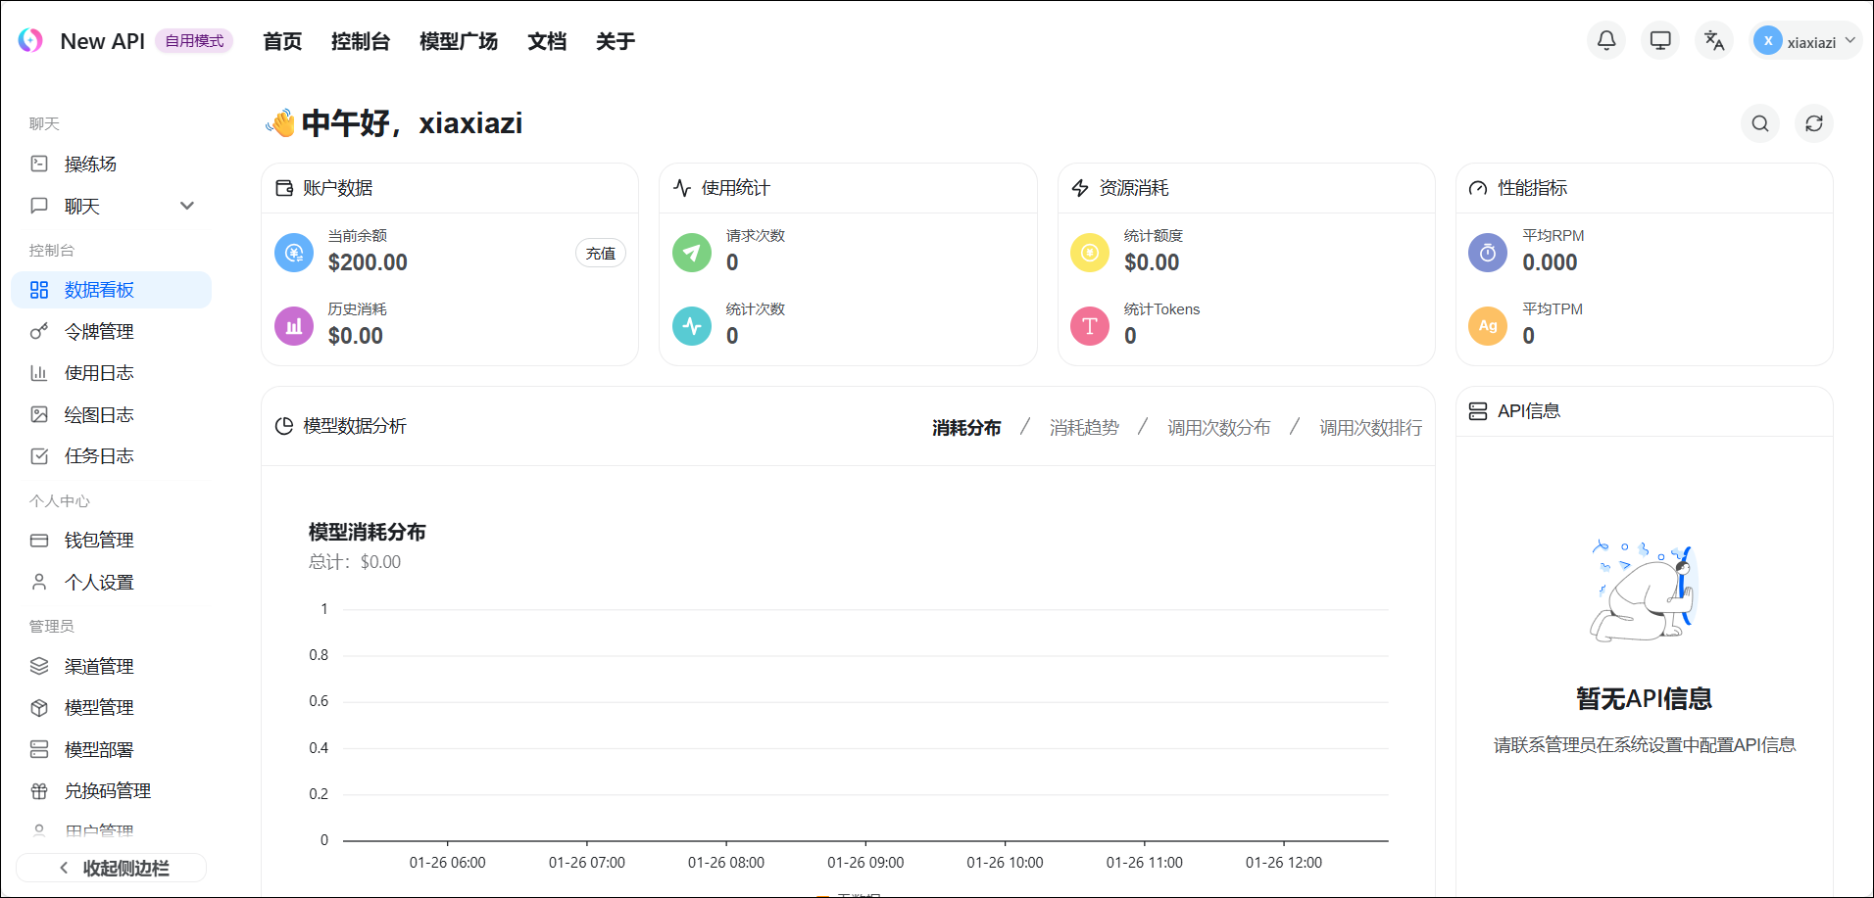1874x898 pixels.
Task: Open 使用日志 in the sidebar
Action: click(x=98, y=373)
